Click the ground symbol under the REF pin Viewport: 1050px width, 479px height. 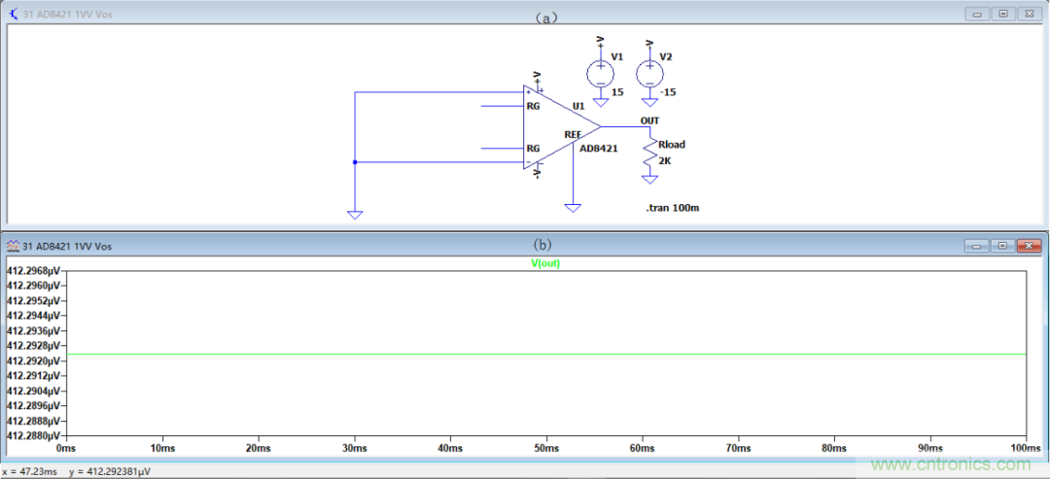pyautogui.click(x=574, y=206)
